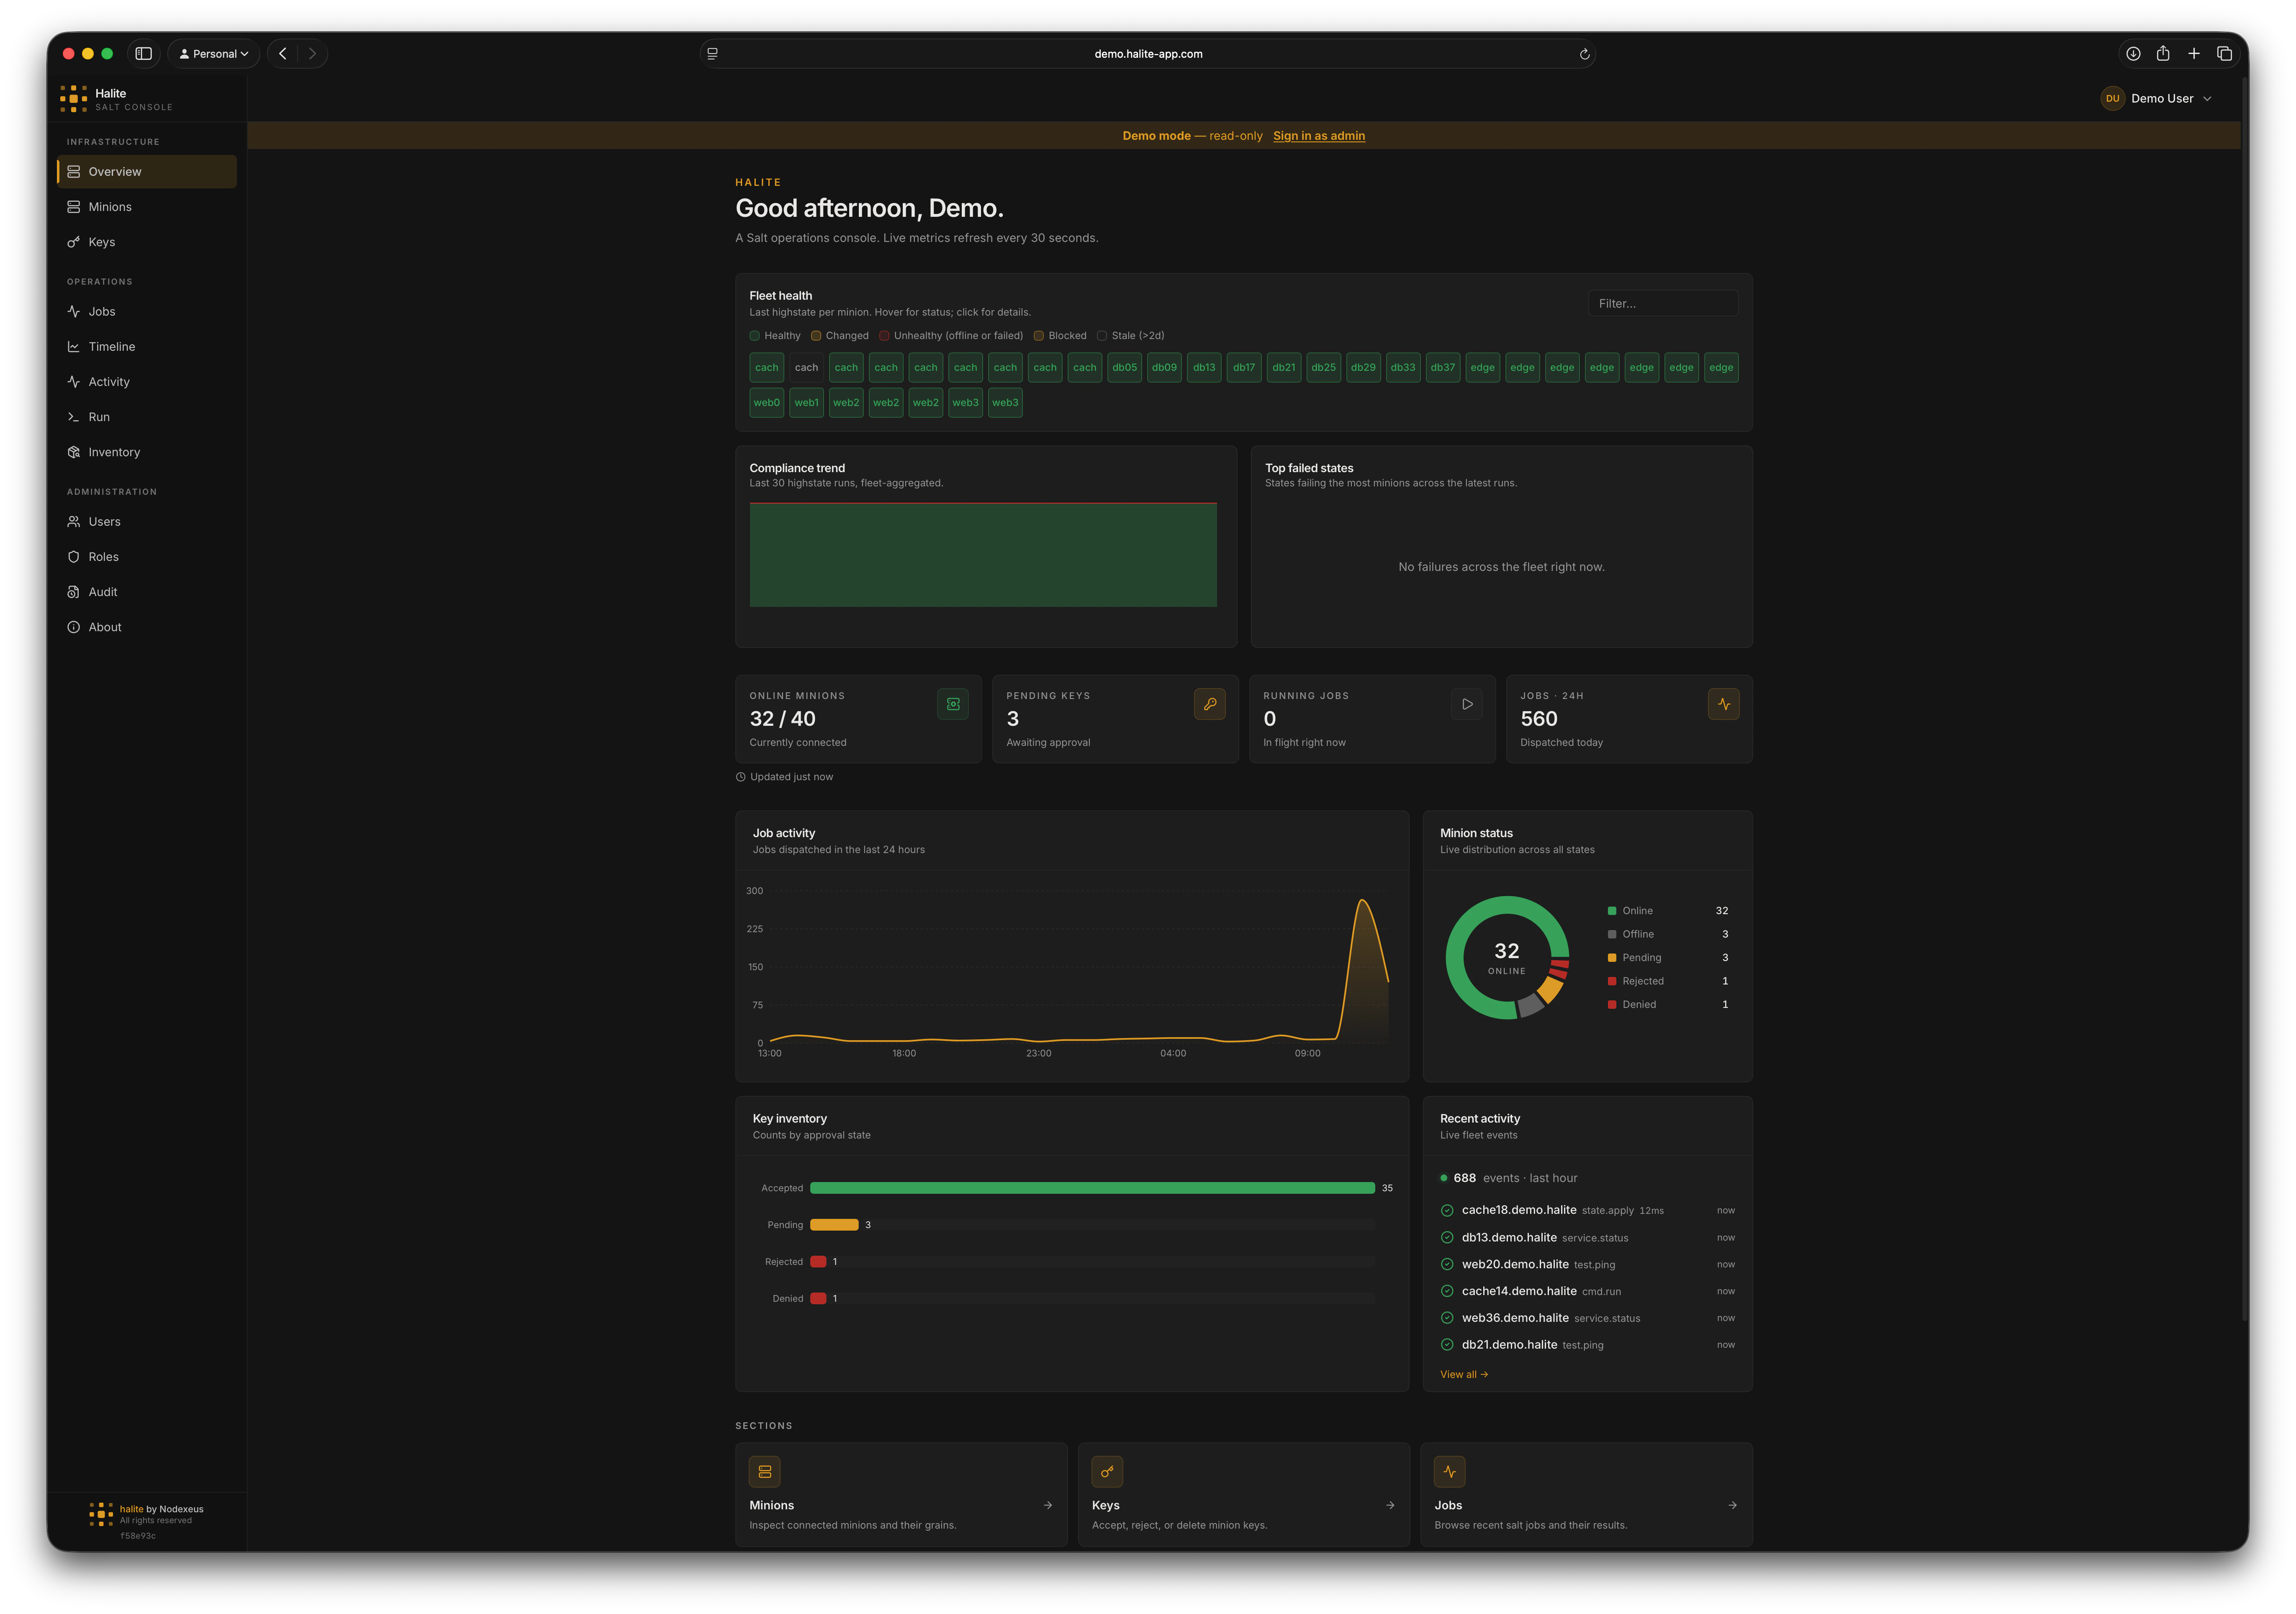Image resolution: width=2296 pixels, height=1614 pixels.
Task: Click the cache18.demo.halite event check icon
Action: point(1446,1210)
